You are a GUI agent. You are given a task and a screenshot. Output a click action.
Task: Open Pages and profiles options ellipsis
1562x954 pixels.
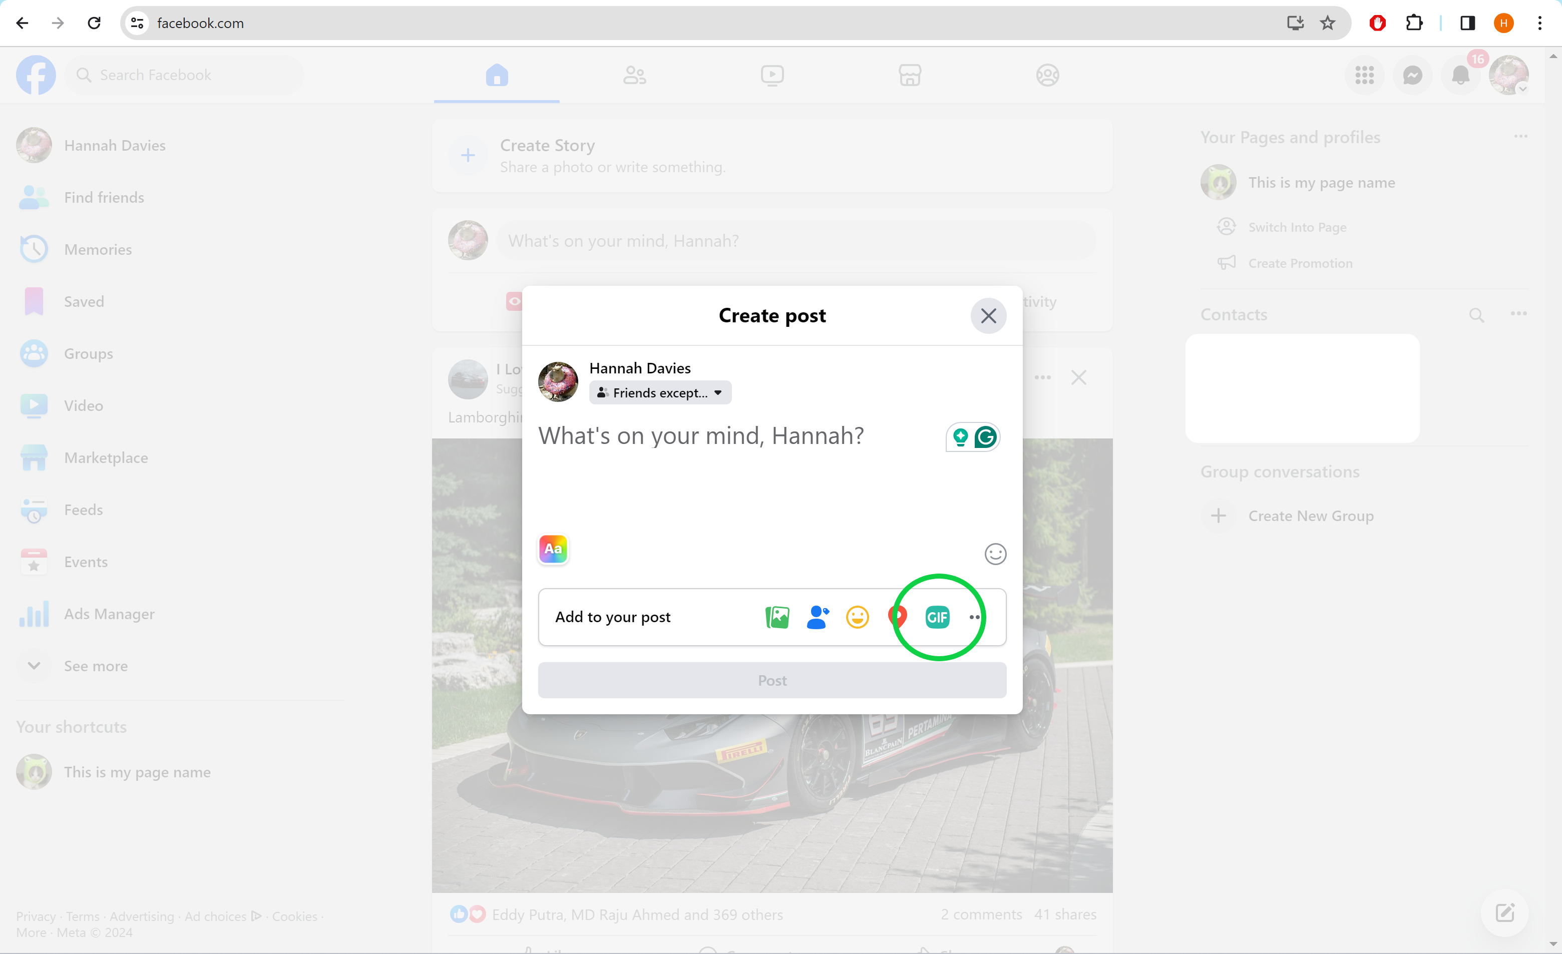tap(1520, 137)
